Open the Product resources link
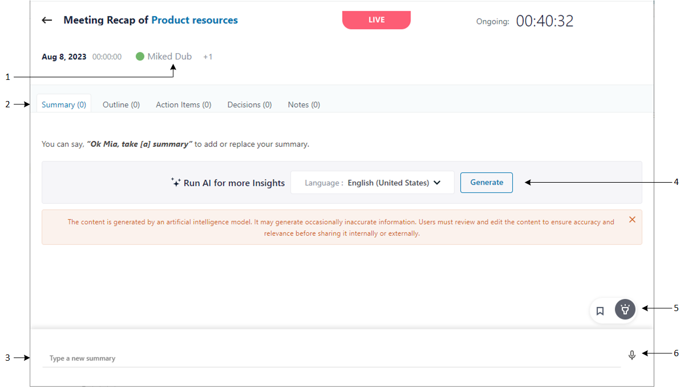This screenshot has width=684, height=387. point(194,20)
